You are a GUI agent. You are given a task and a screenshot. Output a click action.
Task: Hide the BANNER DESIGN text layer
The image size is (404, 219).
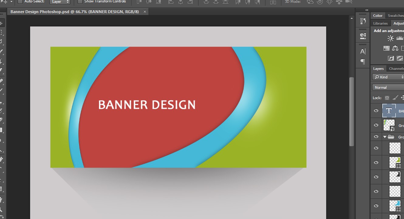pyautogui.click(x=376, y=111)
